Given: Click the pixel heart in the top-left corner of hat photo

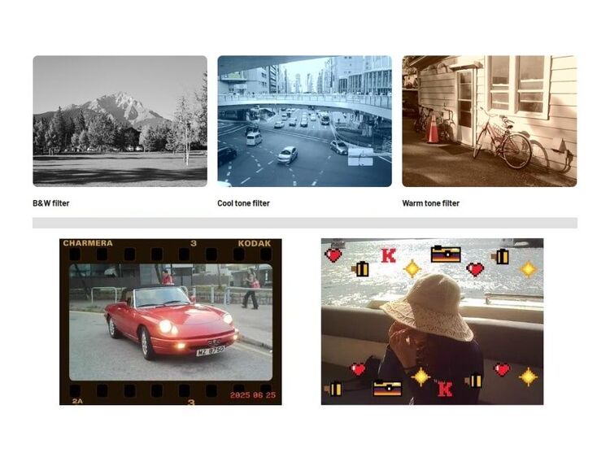Looking at the screenshot, I should (333, 255).
